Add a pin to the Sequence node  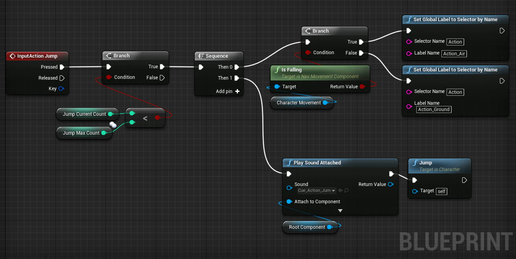point(228,91)
